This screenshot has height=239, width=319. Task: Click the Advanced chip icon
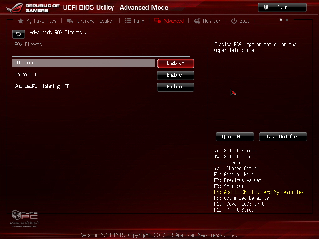(157, 21)
